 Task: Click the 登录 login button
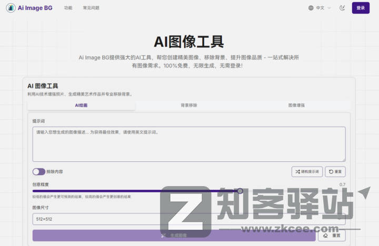[361, 8]
